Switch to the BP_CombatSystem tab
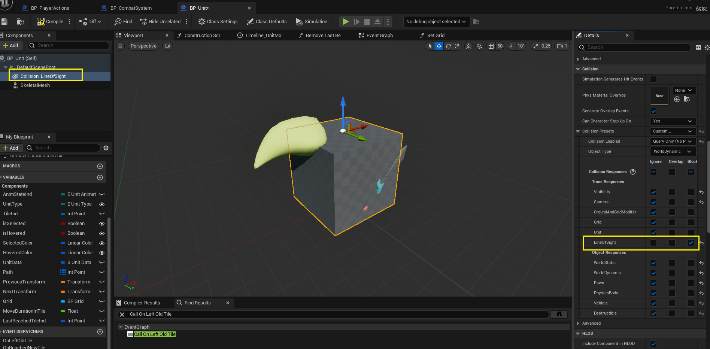The height and width of the screenshot is (349, 710). [131, 8]
